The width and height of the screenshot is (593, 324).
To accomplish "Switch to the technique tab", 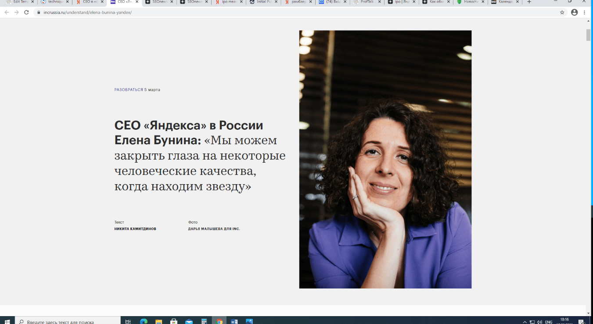I will 54,2.
